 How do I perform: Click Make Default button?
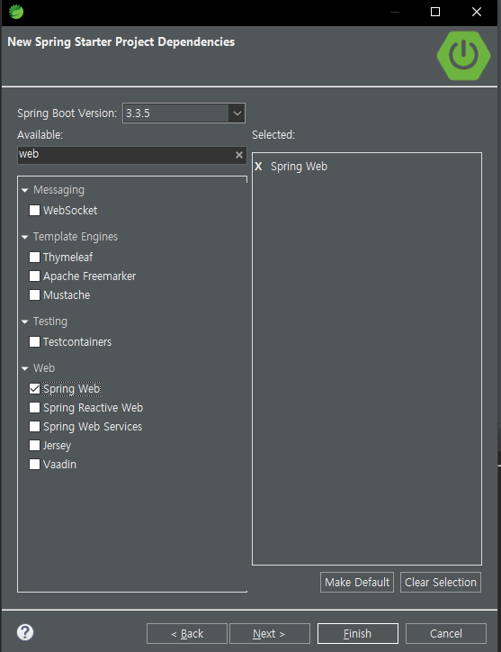click(x=357, y=582)
